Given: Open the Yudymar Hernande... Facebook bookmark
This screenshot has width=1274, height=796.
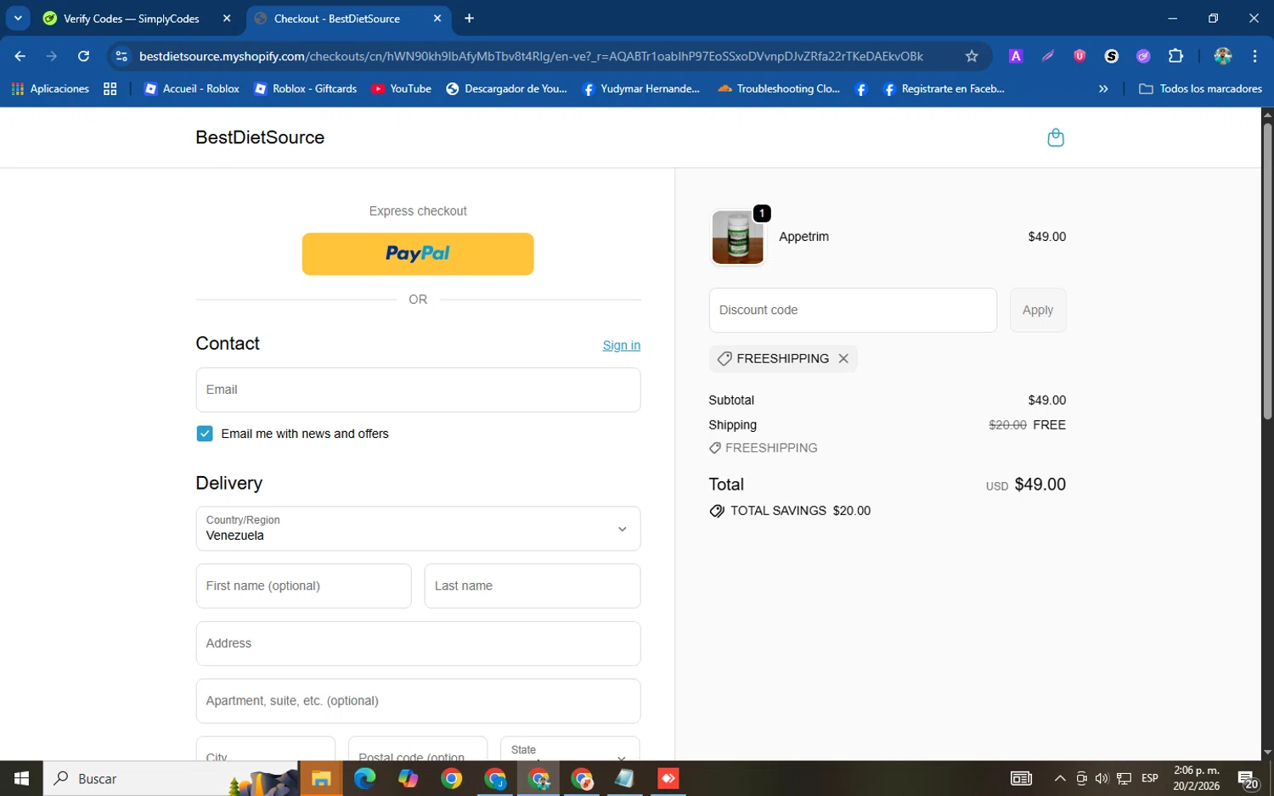Looking at the screenshot, I should pos(641,88).
